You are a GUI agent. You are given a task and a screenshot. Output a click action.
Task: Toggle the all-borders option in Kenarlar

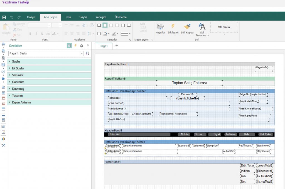[x=99, y=25]
